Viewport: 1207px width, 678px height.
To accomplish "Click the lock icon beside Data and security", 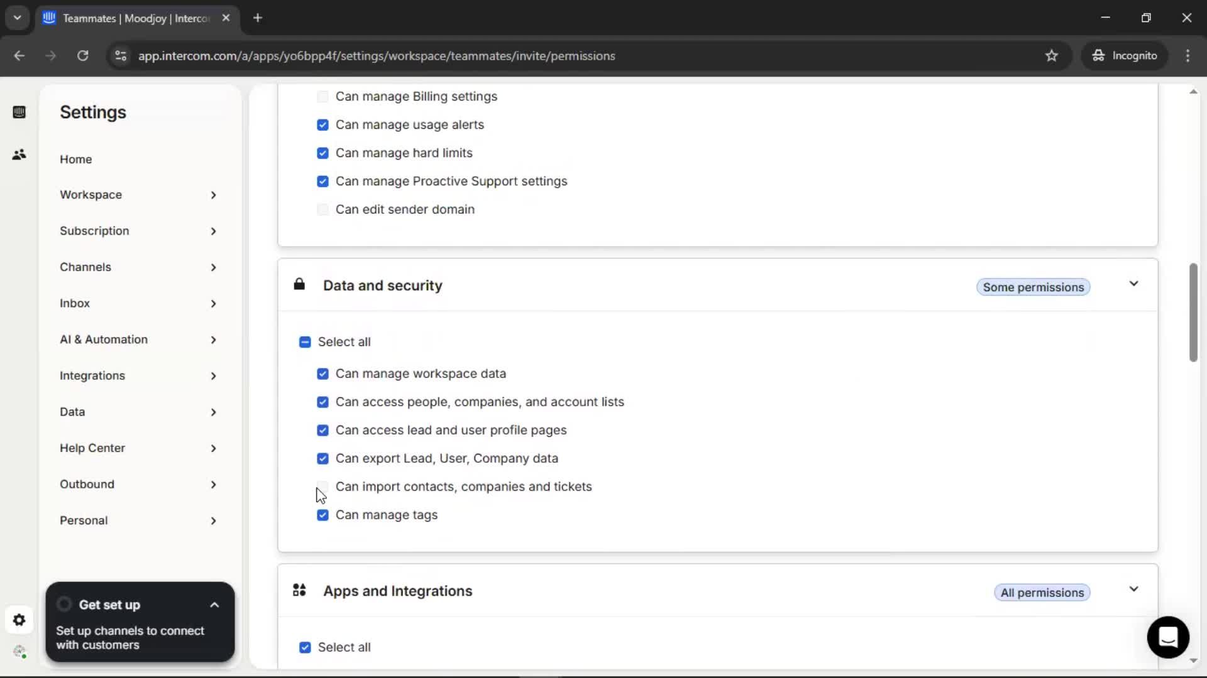I will [x=299, y=285].
